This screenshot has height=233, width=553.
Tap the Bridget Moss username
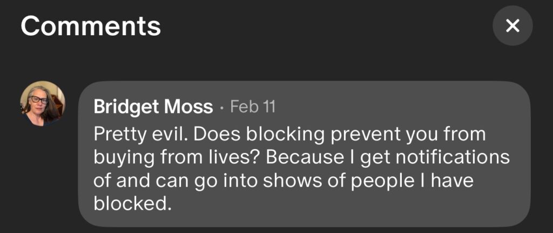pyautogui.click(x=153, y=106)
